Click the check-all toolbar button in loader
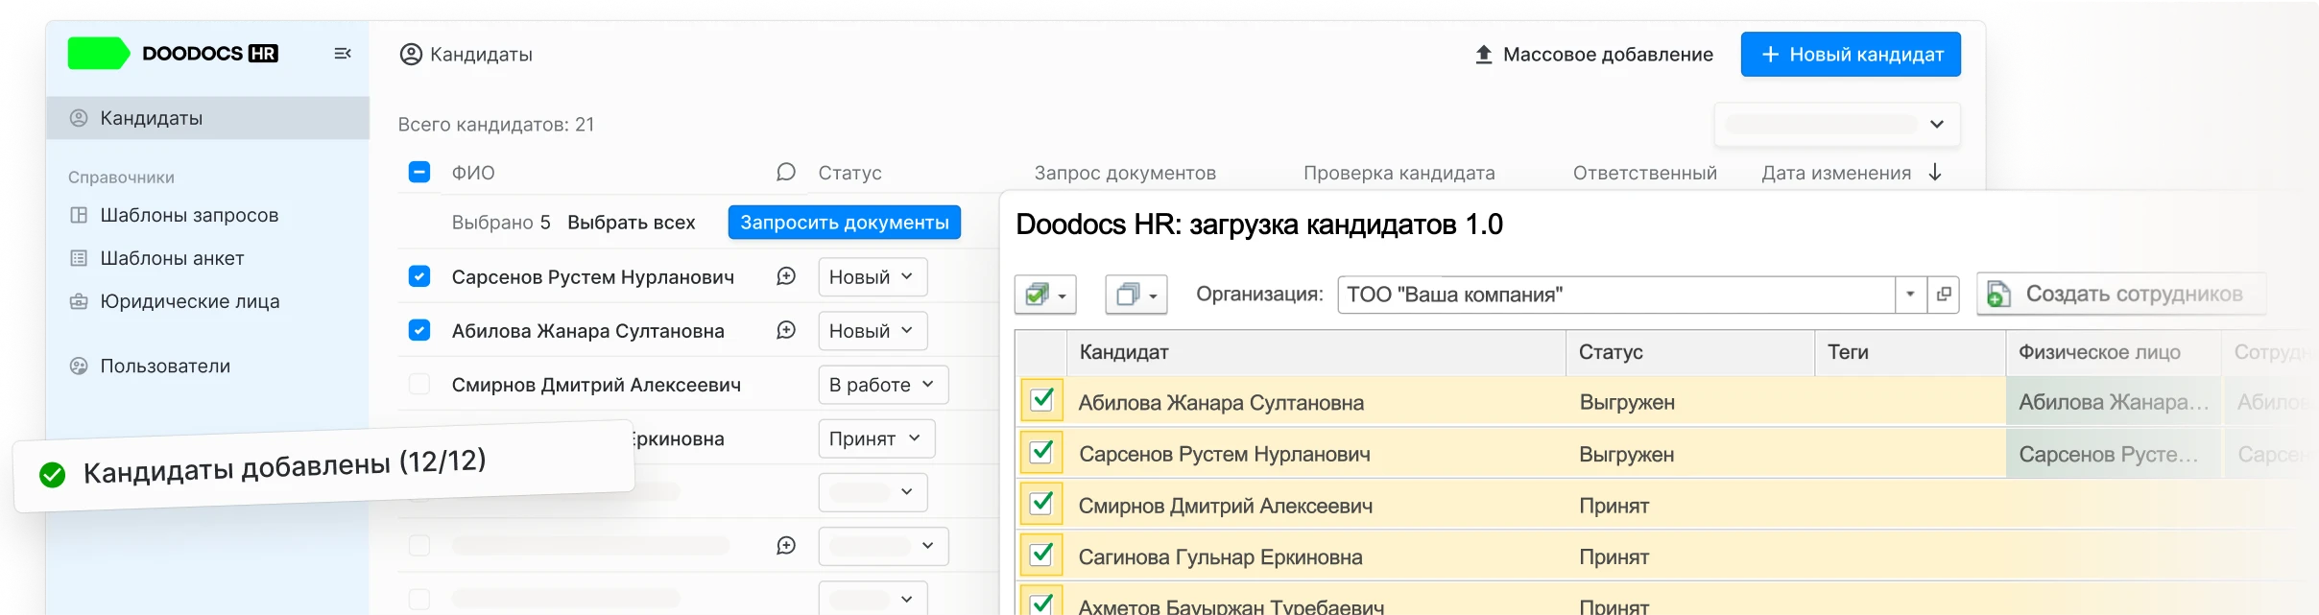The height and width of the screenshot is (615, 2319). pyautogui.click(x=1045, y=295)
